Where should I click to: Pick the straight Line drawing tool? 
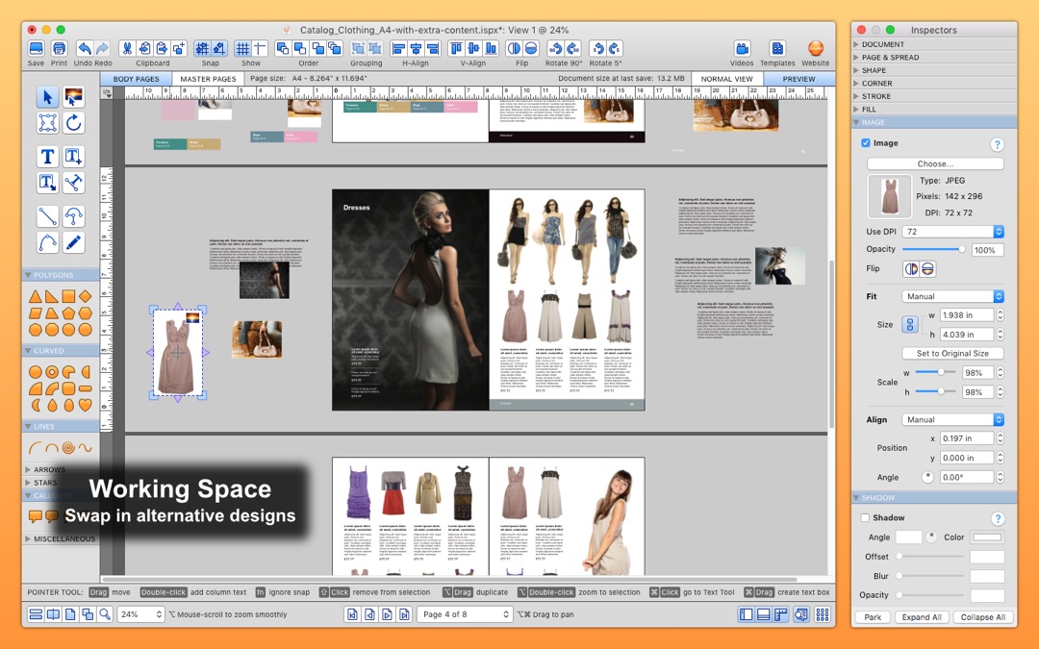click(47, 216)
